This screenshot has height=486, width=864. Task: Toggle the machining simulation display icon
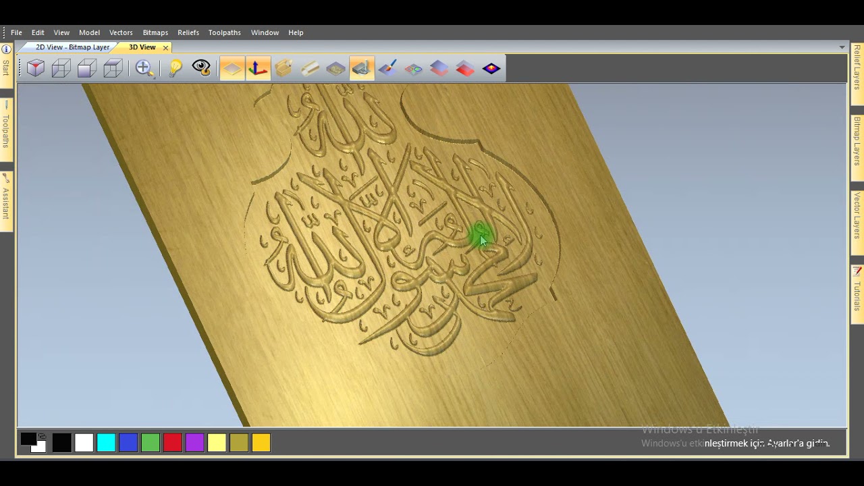[x=362, y=68]
